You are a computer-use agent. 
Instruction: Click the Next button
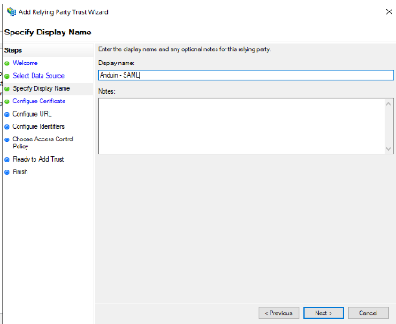(x=324, y=313)
